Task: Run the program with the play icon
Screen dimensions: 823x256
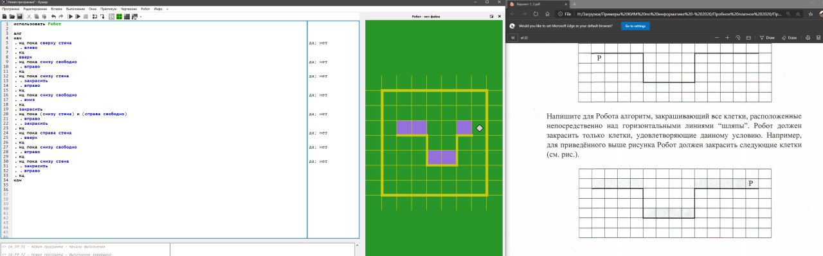Action: pyautogui.click(x=70, y=16)
